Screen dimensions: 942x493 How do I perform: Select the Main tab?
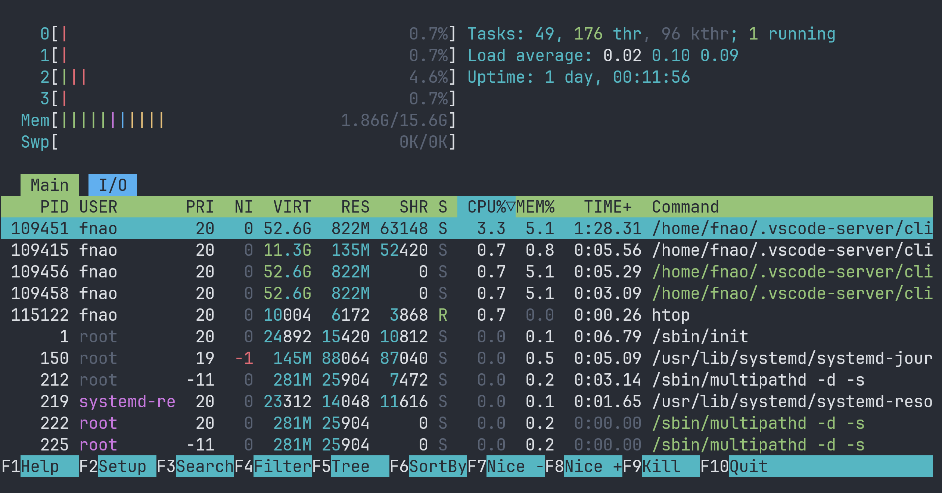(49, 185)
